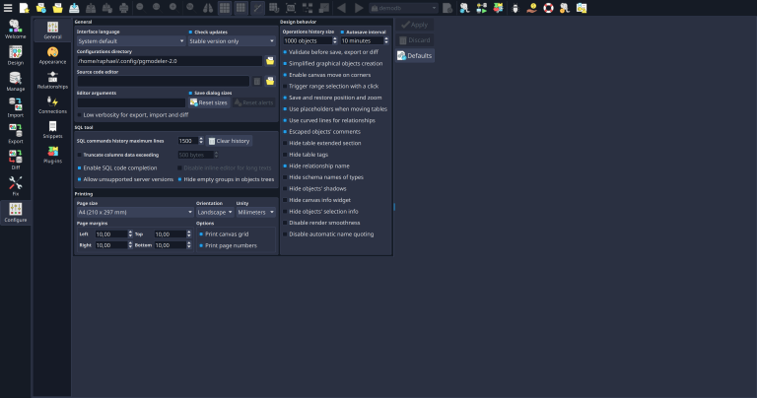Open the Orientation Landscape dropdown
The image size is (757, 398).
click(215, 212)
